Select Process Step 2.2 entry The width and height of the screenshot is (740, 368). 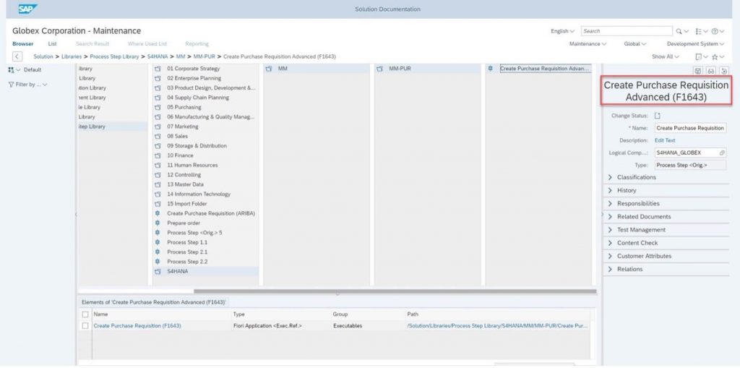click(187, 262)
